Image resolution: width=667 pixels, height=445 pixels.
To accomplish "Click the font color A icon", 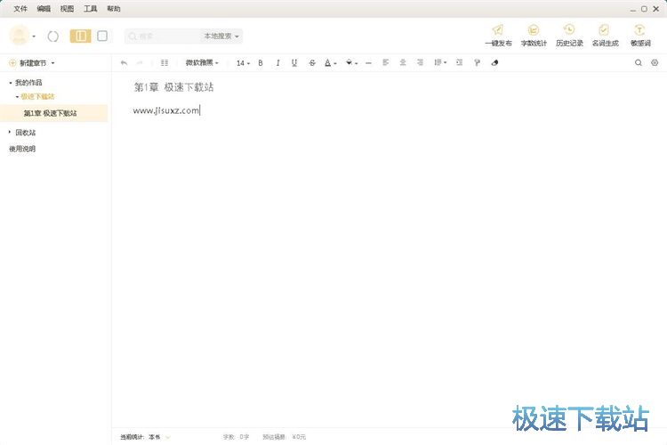I will click(x=327, y=63).
